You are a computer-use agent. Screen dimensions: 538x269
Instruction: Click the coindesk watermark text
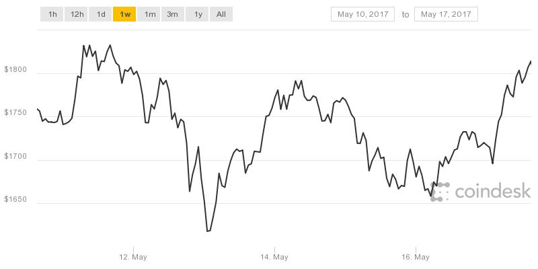(492, 192)
